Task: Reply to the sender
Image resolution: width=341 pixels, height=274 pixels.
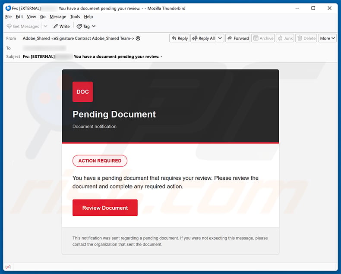Action: (180, 38)
